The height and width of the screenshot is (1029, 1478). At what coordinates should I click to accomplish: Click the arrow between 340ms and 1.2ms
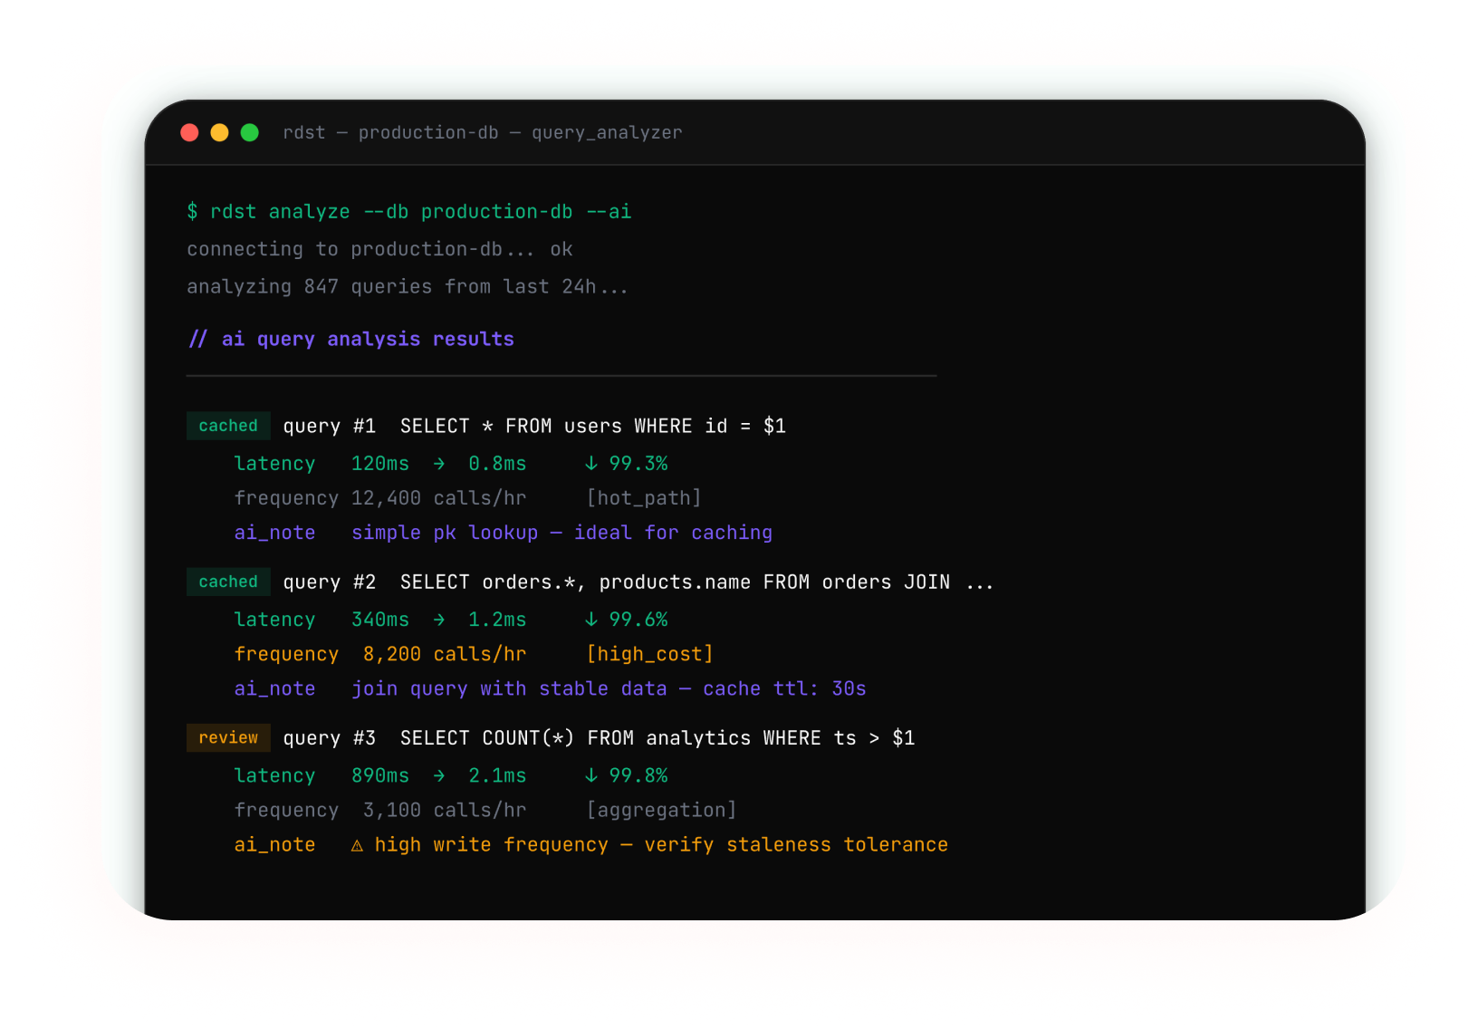(x=439, y=620)
